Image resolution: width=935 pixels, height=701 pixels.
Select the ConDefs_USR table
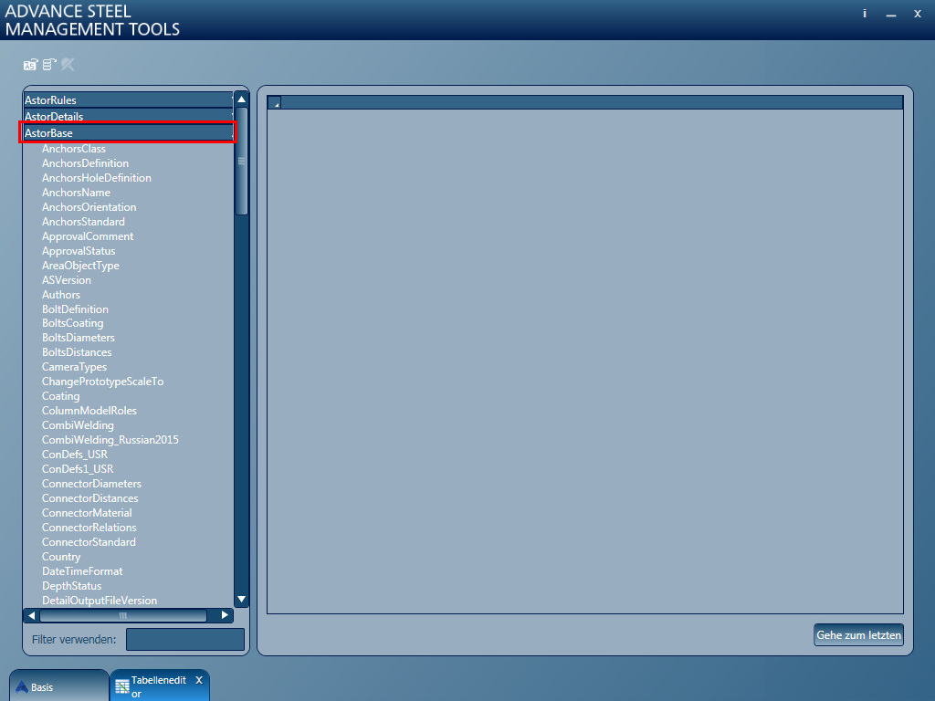pyautogui.click(x=75, y=455)
